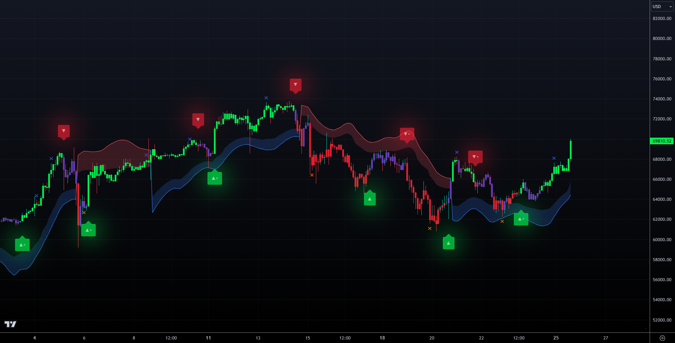Click the green buy shield near March 18 low

370,198
